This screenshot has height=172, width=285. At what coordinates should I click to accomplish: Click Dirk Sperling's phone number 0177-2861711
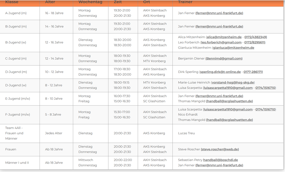click(253, 72)
